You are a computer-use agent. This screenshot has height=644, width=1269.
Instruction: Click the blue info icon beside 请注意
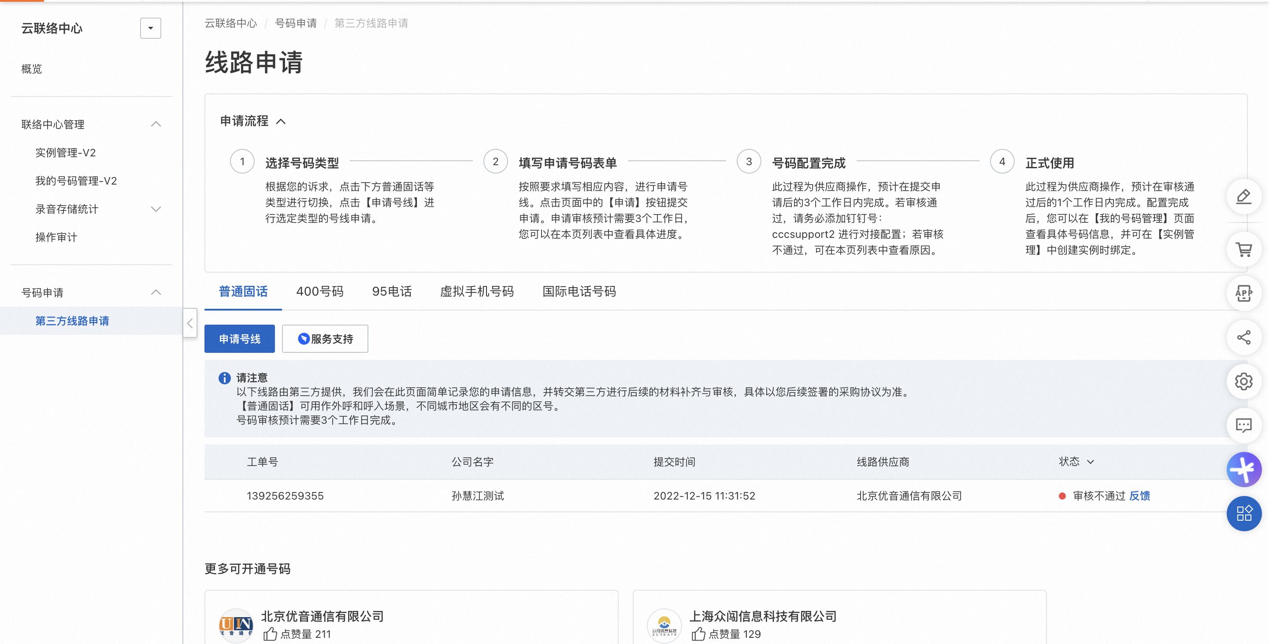(x=224, y=378)
